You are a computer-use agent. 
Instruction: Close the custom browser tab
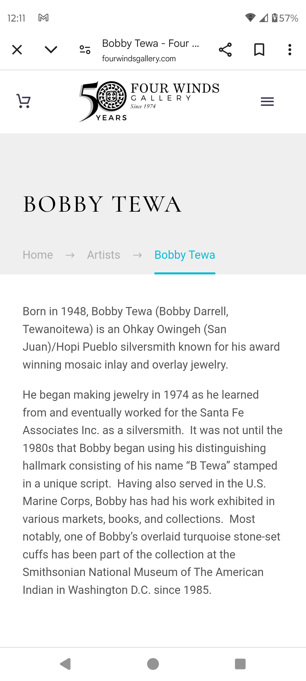[17, 50]
